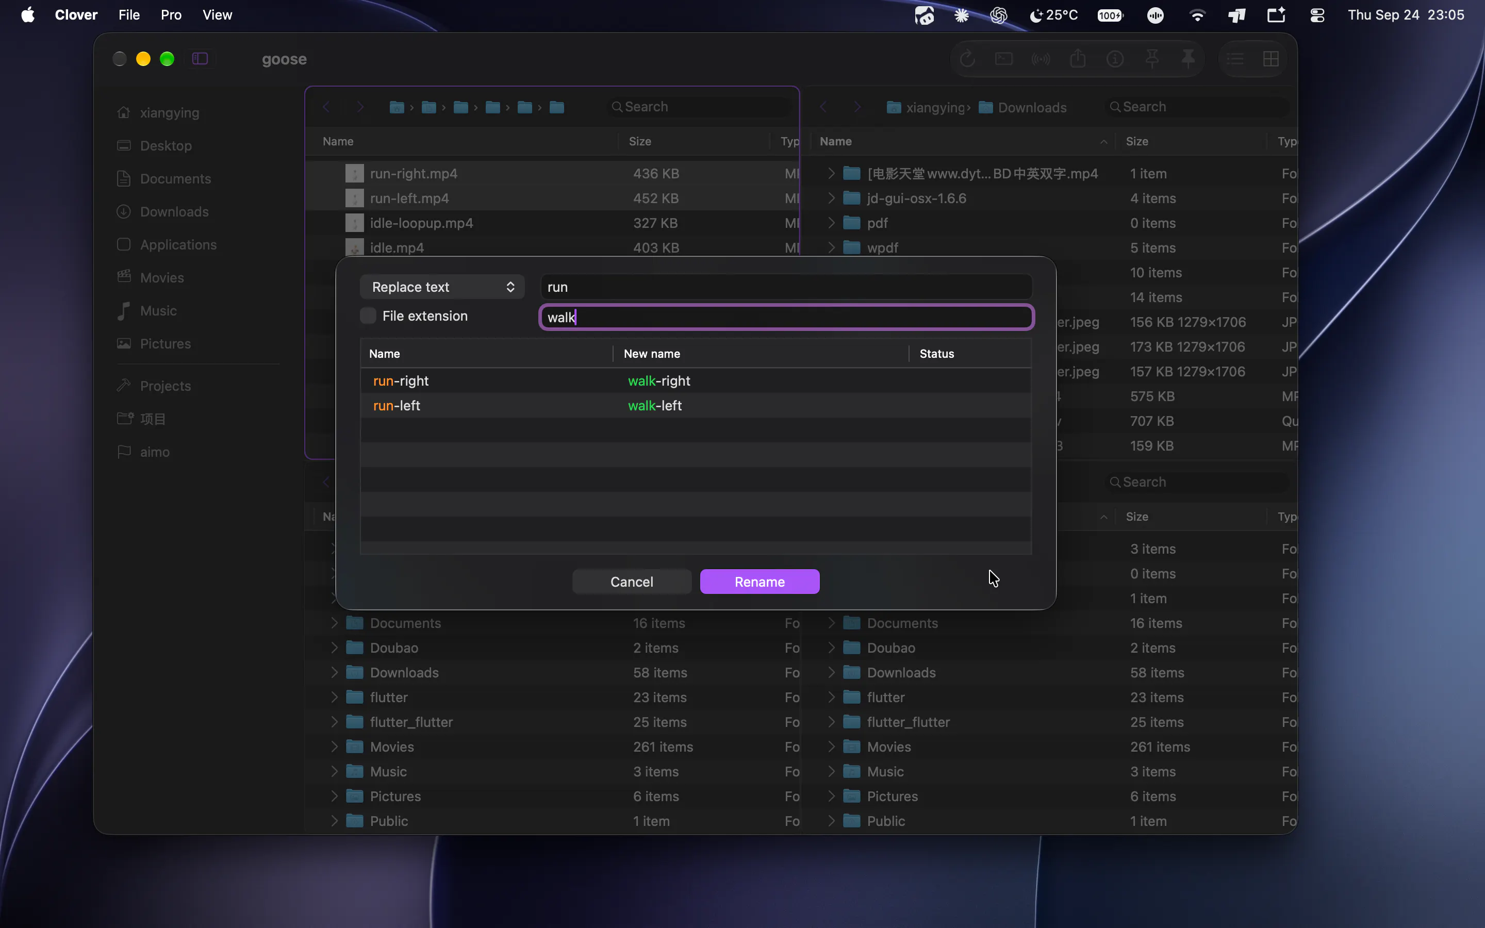Open Control Center in the menu bar
Viewport: 1485px width, 928px height.
[x=1317, y=15]
